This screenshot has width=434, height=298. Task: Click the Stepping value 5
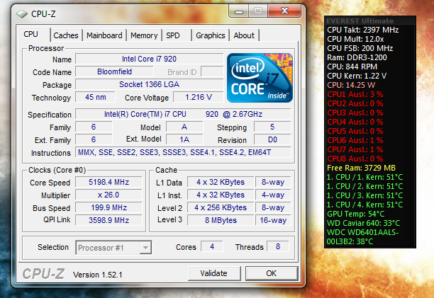coord(272,127)
